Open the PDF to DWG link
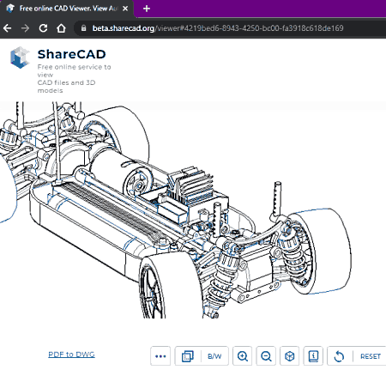 click(71, 355)
